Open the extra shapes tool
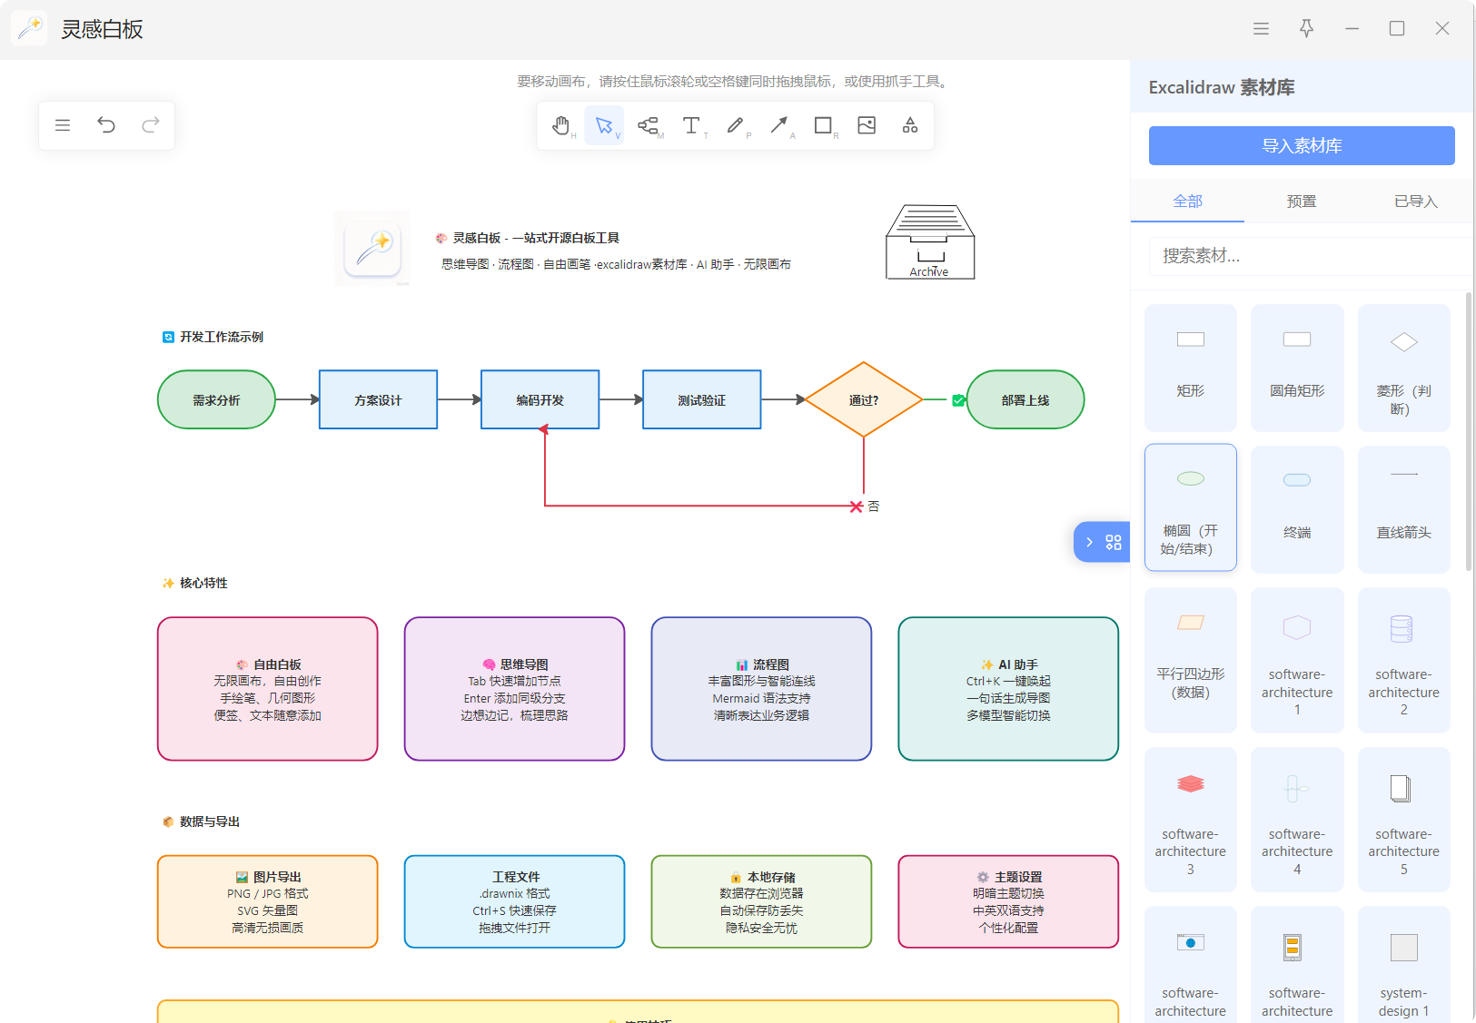This screenshot has width=1476, height=1023. point(910,125)
